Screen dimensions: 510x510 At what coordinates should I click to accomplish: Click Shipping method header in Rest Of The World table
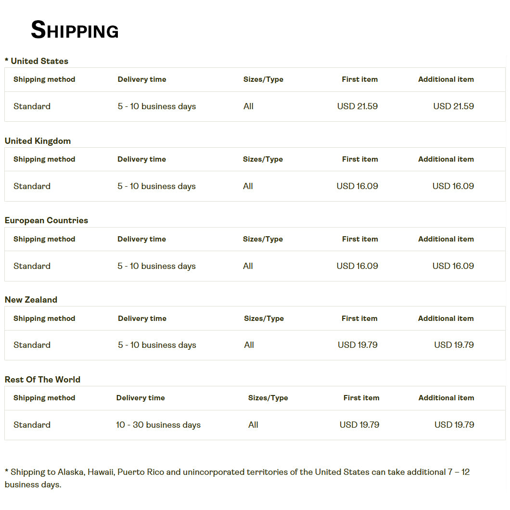click(44, 398)
